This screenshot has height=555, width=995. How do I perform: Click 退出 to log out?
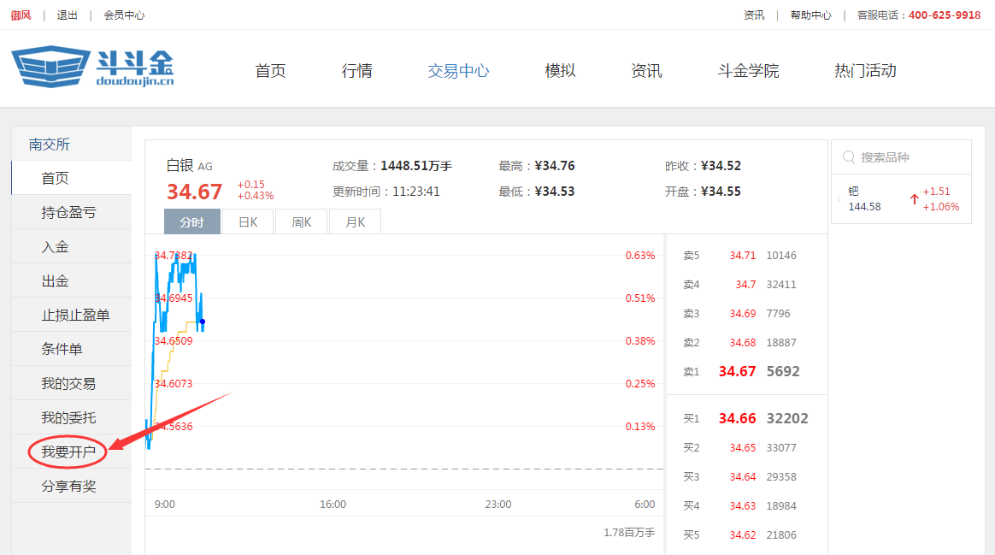67,15
